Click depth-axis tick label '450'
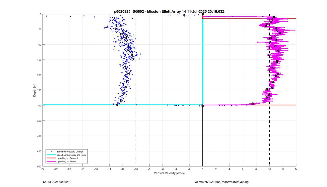Screen dimensions: 327x187 (x=39, y=151)
